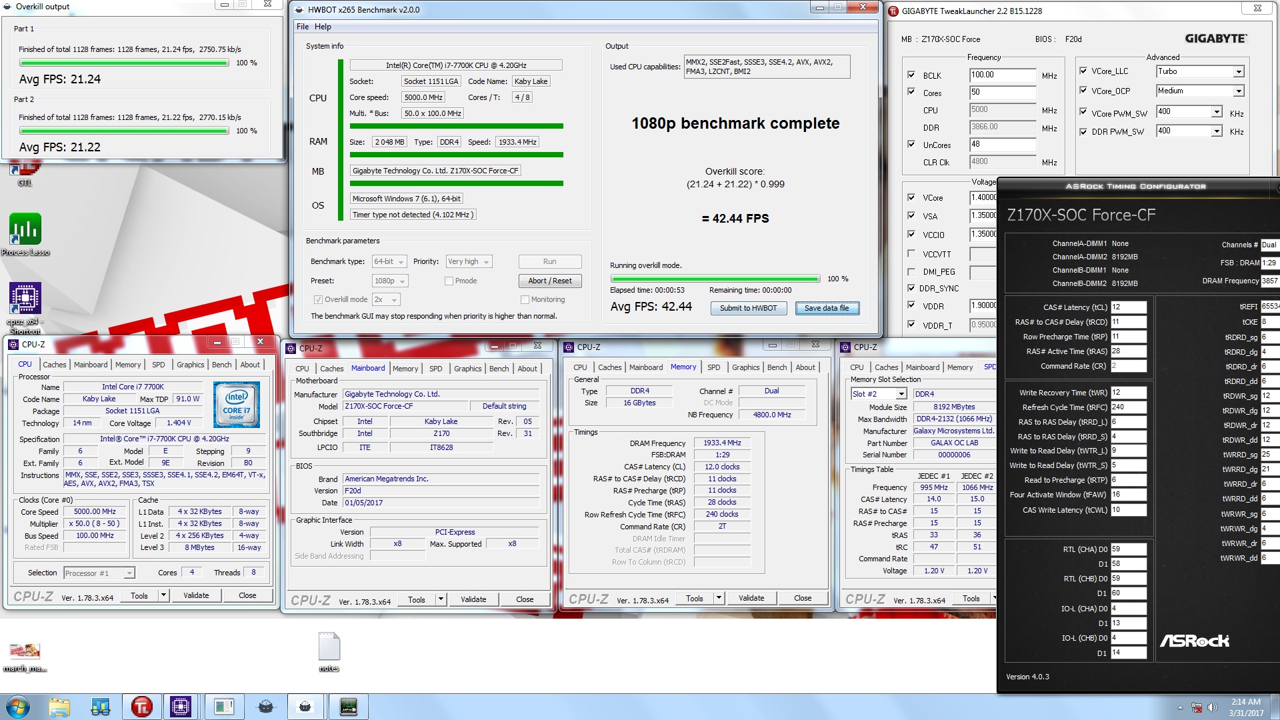Toggle the UnCores checkbox
Image resolution: width=1280 pixels, height=720 pixels.
[x=911, y=144]
